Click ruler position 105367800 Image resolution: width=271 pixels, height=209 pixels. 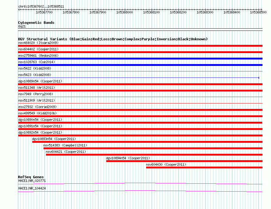click(71, 12)
